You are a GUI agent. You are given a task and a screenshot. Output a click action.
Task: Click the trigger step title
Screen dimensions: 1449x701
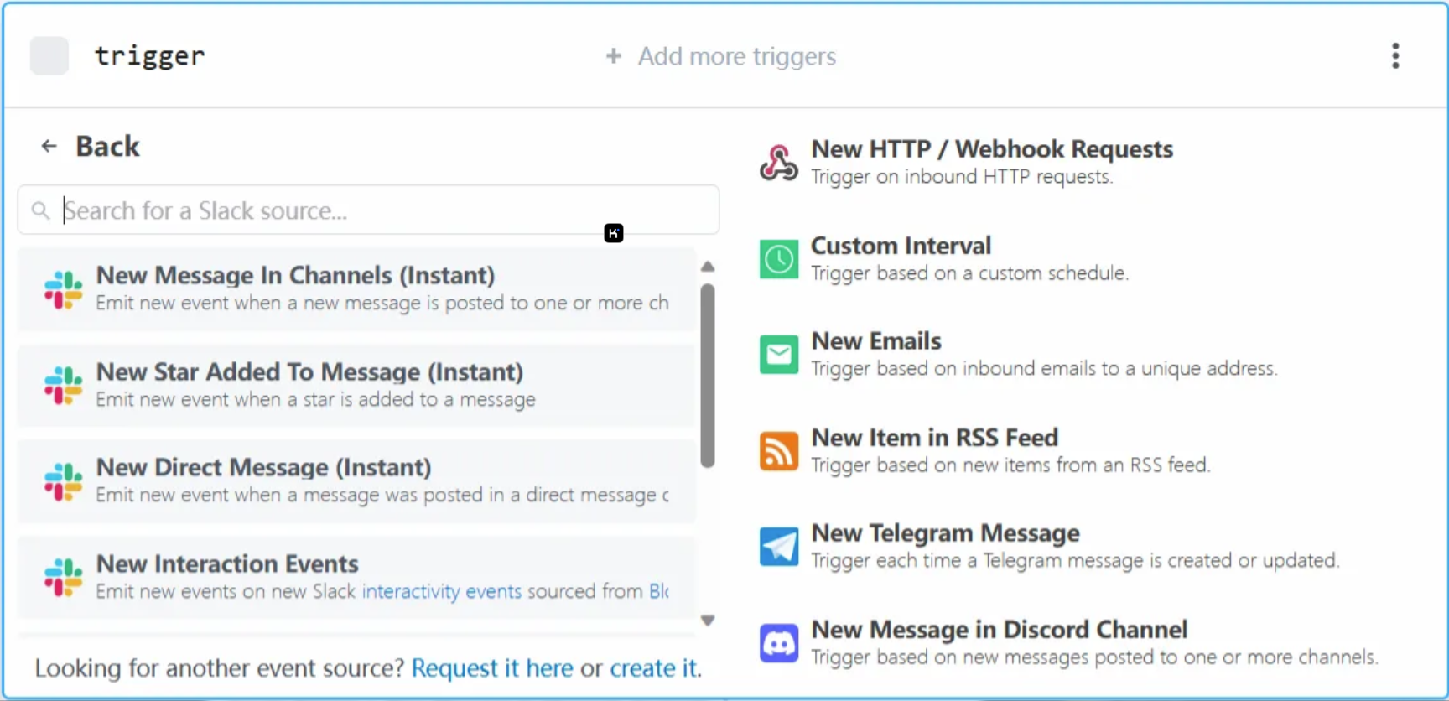150,56
